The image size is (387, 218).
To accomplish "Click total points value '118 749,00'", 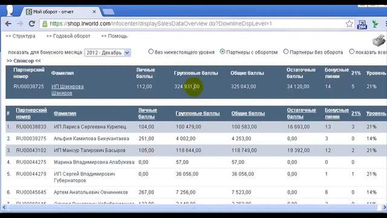I will pos(244,150).
